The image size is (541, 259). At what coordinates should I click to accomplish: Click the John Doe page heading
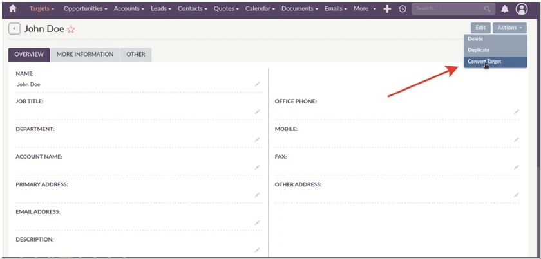click(x=44, y=29)
